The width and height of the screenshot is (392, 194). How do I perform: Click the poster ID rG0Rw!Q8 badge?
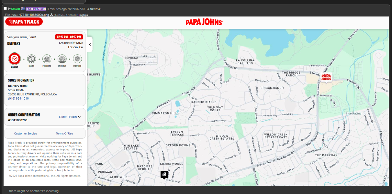tap(36, 9)
